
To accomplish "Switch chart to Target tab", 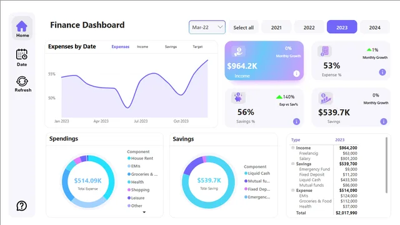I will pyautogui.click(x=197, y=47).
